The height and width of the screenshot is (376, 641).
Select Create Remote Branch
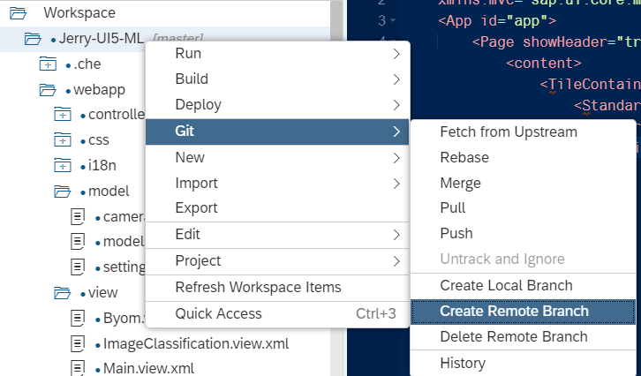(x=514, y=311)
